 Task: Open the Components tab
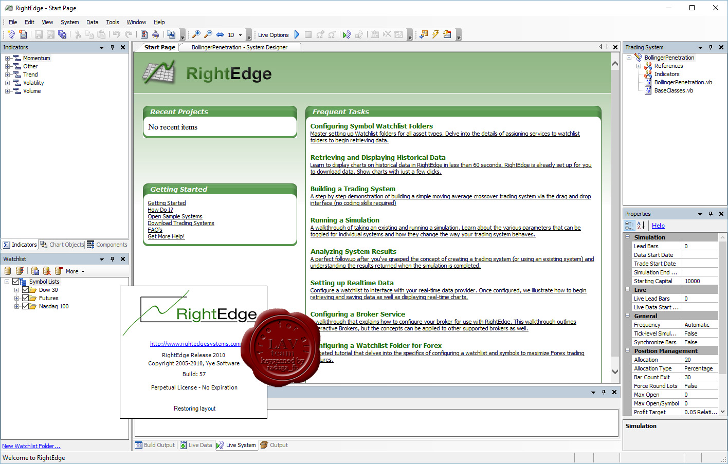coord(107,245)
